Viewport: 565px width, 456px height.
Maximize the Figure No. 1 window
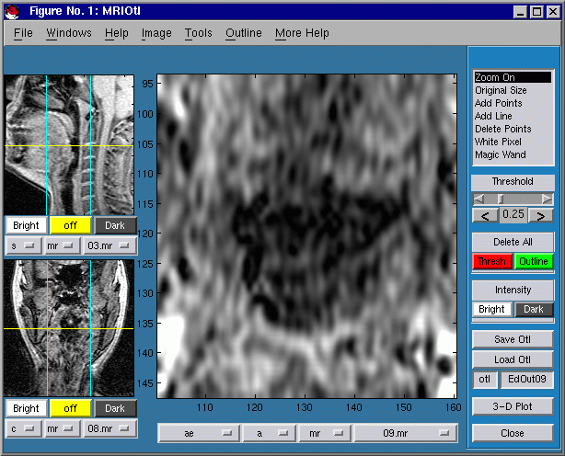[536, 12]
